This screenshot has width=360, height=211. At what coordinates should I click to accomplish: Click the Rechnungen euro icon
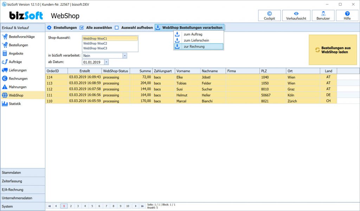[5, 78]
